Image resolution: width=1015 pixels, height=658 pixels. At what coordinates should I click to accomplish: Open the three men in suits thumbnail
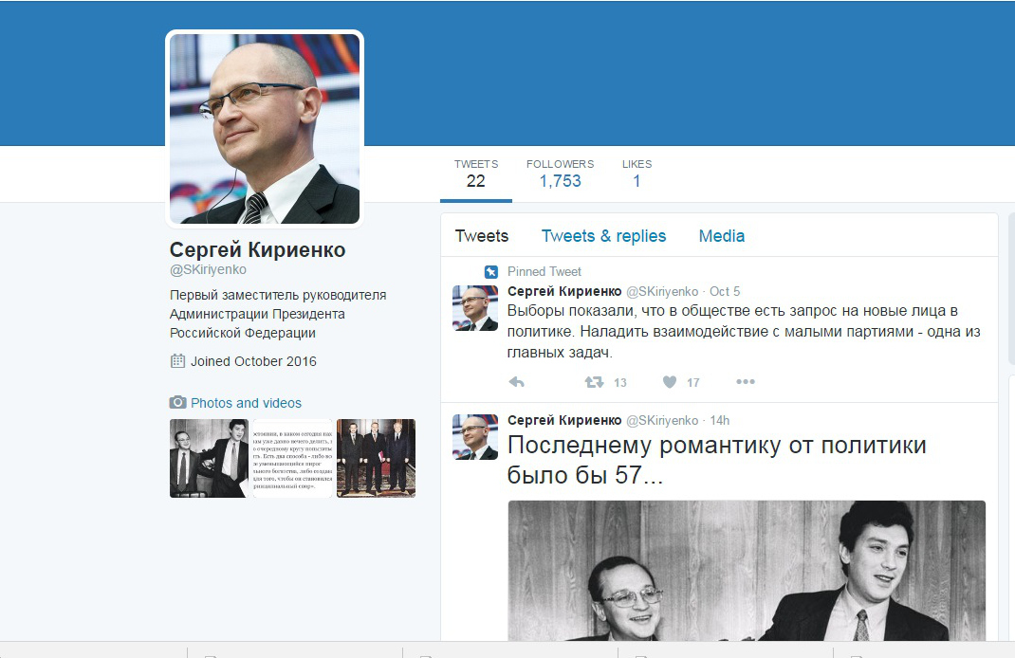tap(376, 458)
